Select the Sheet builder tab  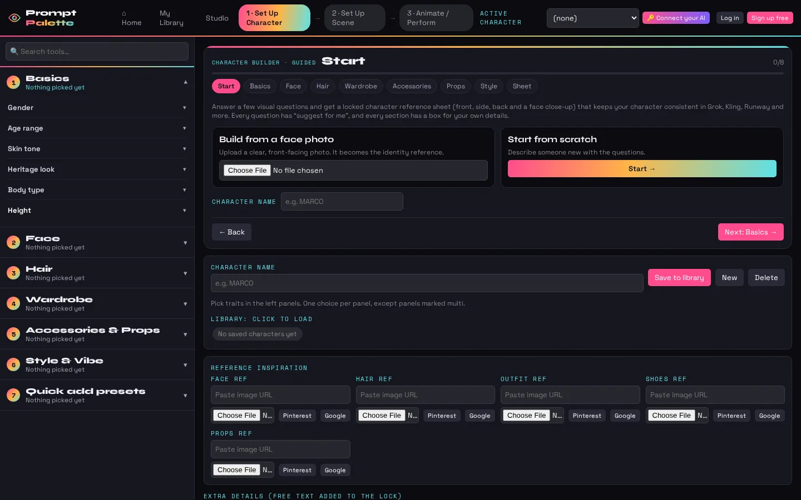coord(522,86)
